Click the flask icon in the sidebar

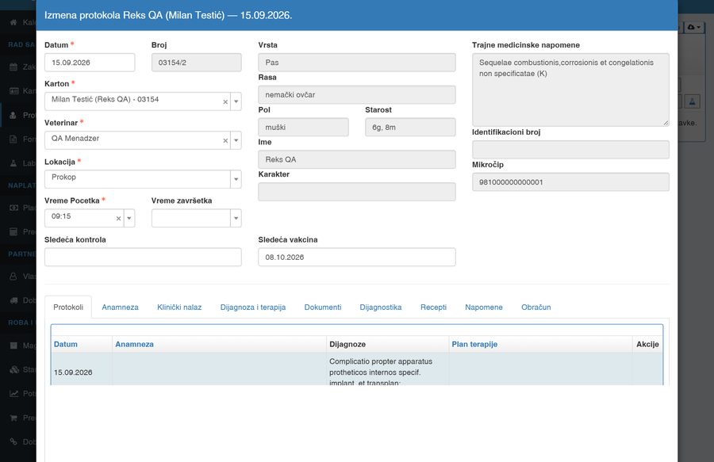coord(13,162)
